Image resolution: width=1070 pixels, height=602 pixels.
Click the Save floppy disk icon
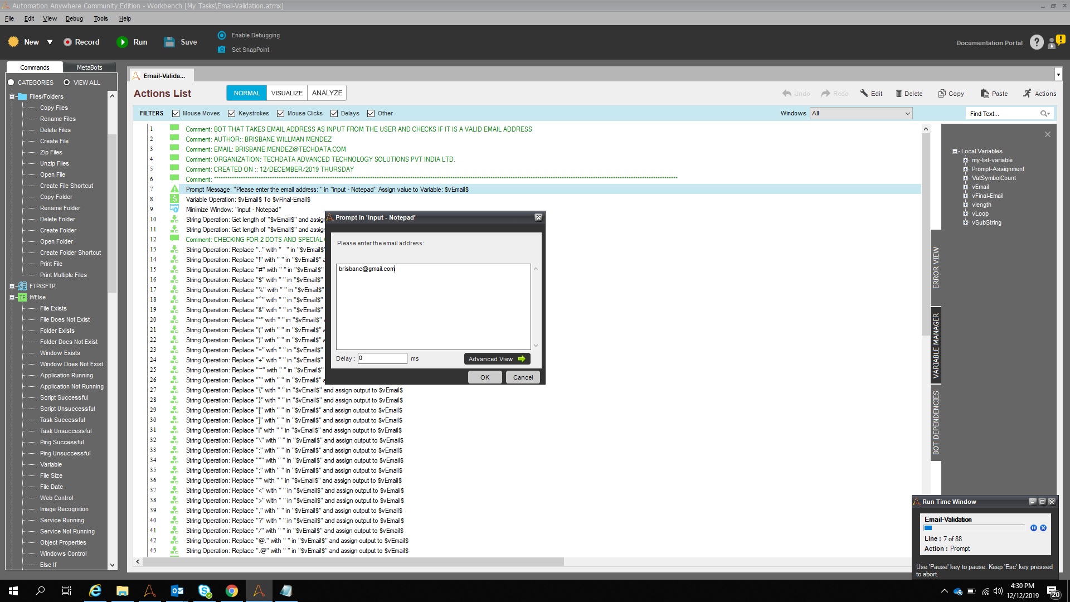pos(169,42)
